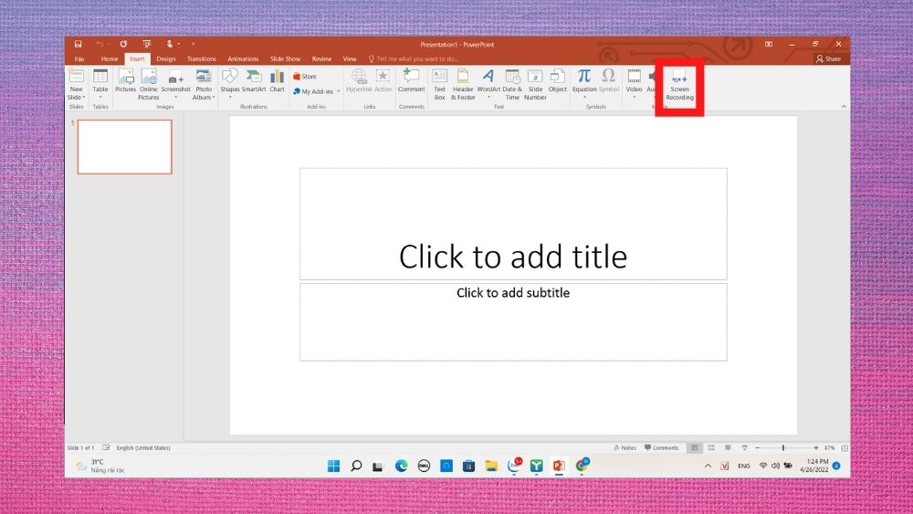
Task: Click the Share button
Action: click(829, 58)
